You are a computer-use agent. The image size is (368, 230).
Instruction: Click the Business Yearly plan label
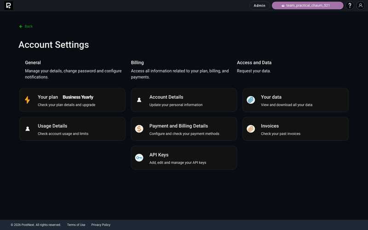tap(78, 97)
